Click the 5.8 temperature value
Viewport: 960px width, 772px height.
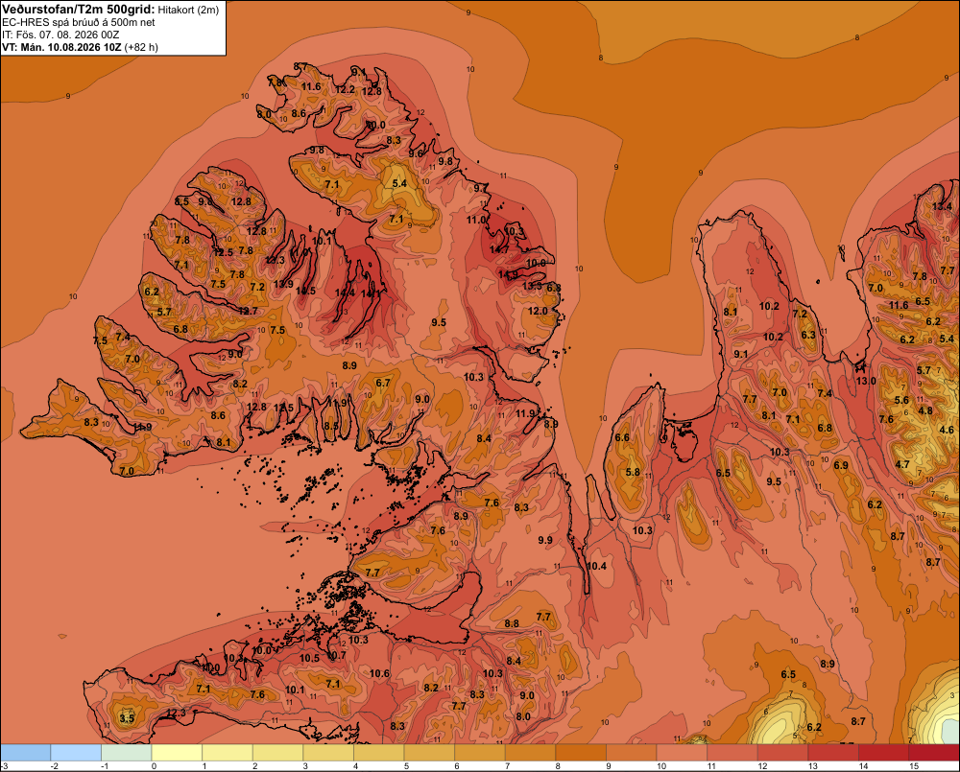click(633, 472)
